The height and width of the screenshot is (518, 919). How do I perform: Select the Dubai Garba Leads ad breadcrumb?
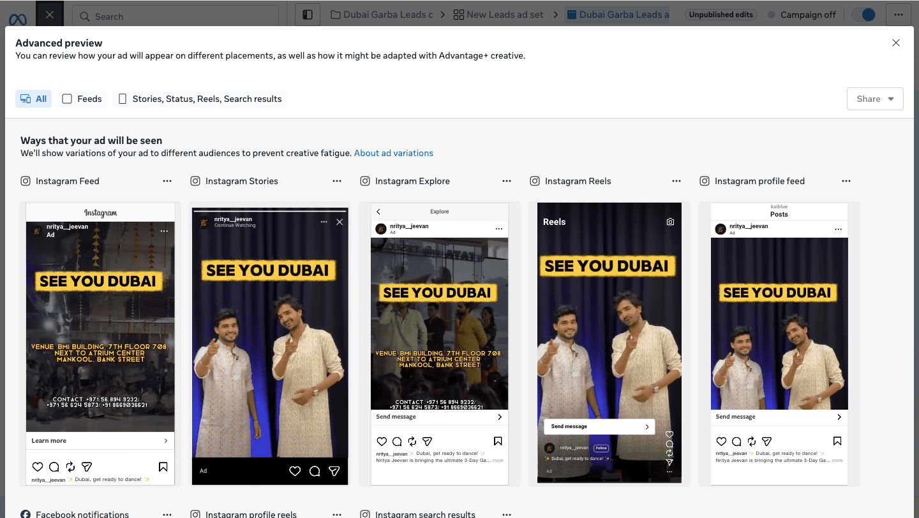pos(618,15)
